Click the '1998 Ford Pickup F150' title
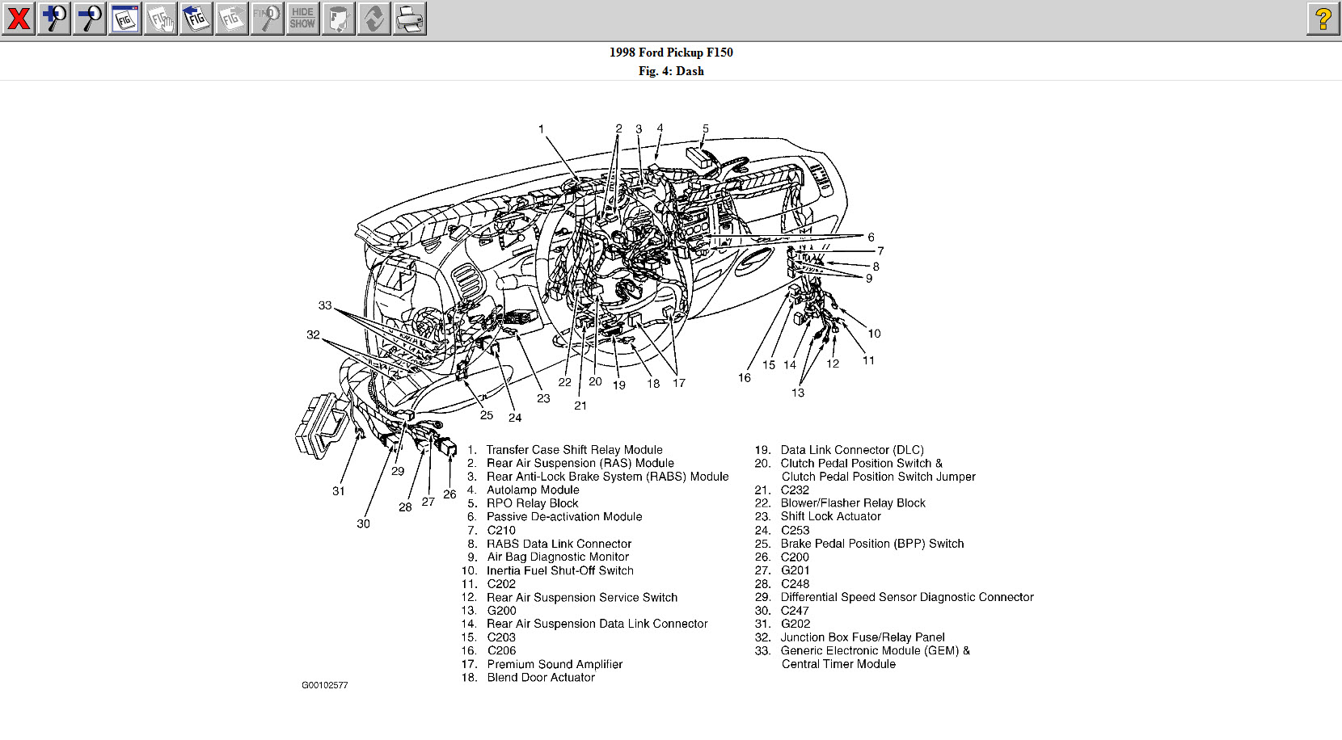 [x=671, y=53]
